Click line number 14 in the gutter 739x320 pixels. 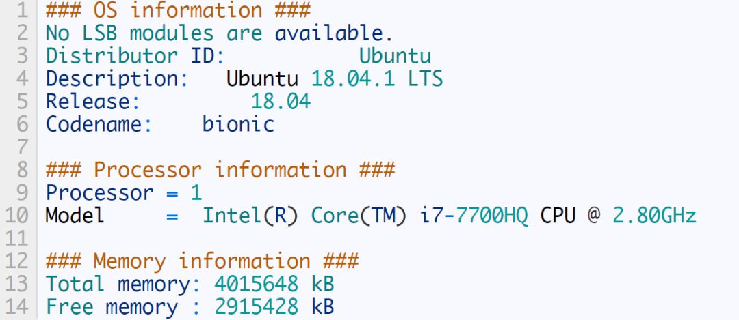tap(18, 307)
